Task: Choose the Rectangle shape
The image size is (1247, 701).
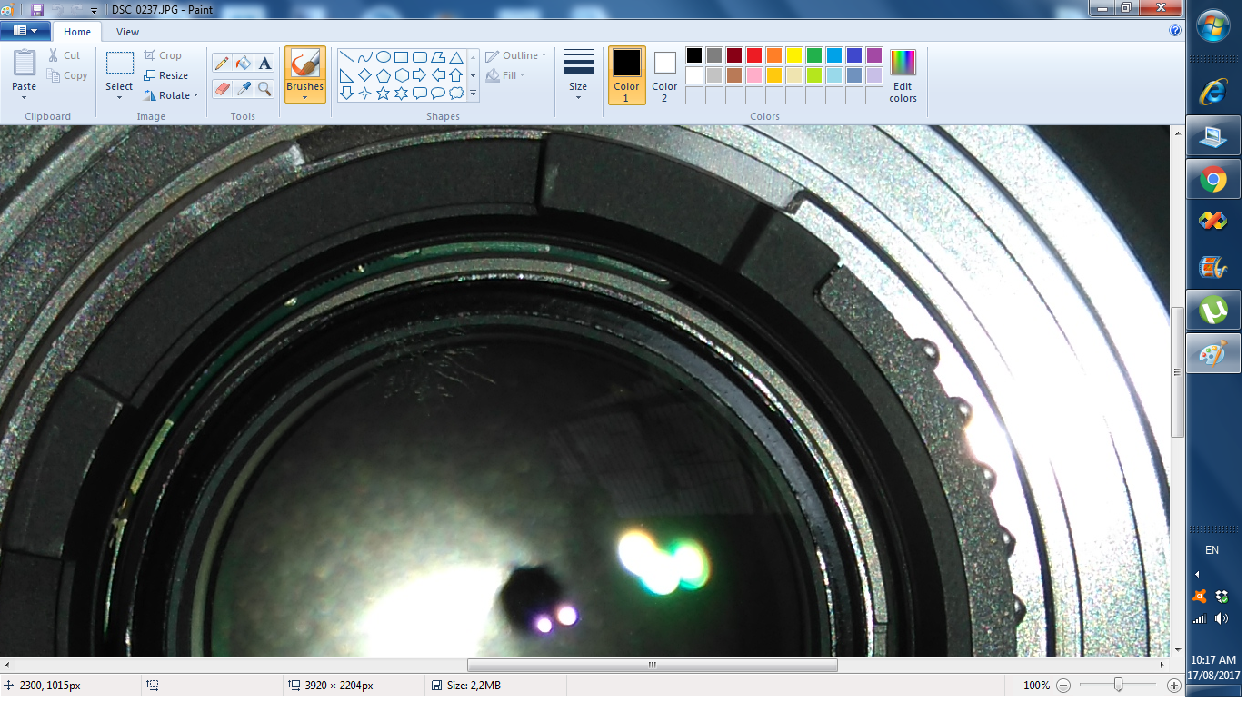Action: pyautogui.click(x=401, y=56)
